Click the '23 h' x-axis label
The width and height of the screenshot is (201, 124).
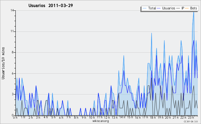pyautogui.click(x=191, y=117)
